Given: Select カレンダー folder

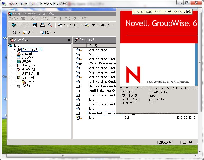Looking at the screenshot, I should point(28,57).
